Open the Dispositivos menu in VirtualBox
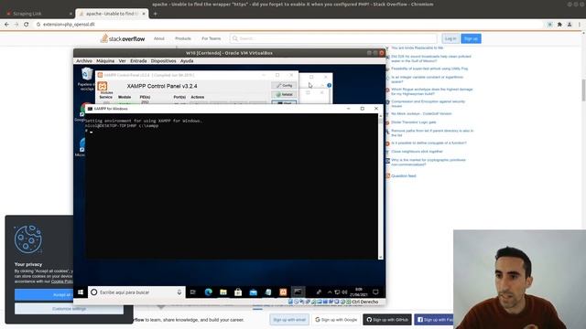586x329 pixels. 163,61
